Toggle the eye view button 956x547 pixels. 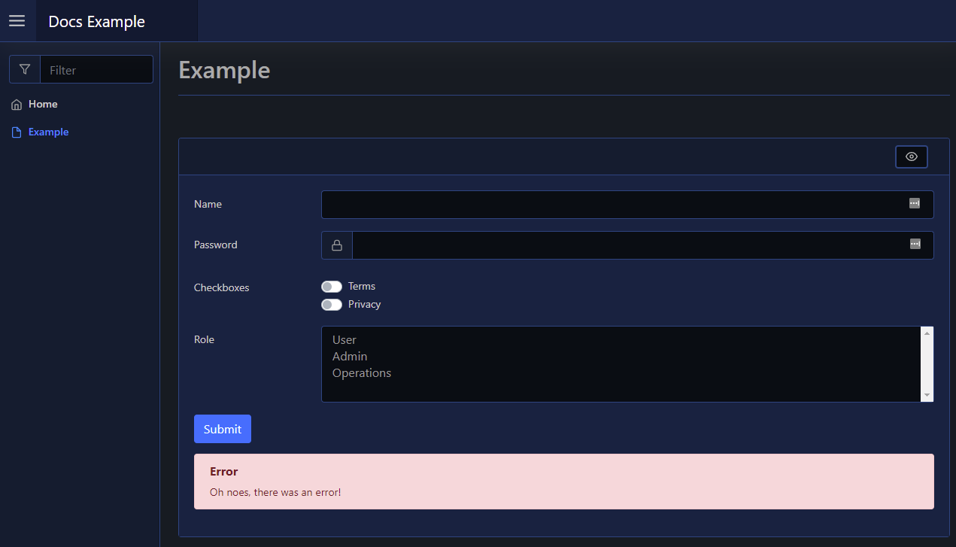911,157
